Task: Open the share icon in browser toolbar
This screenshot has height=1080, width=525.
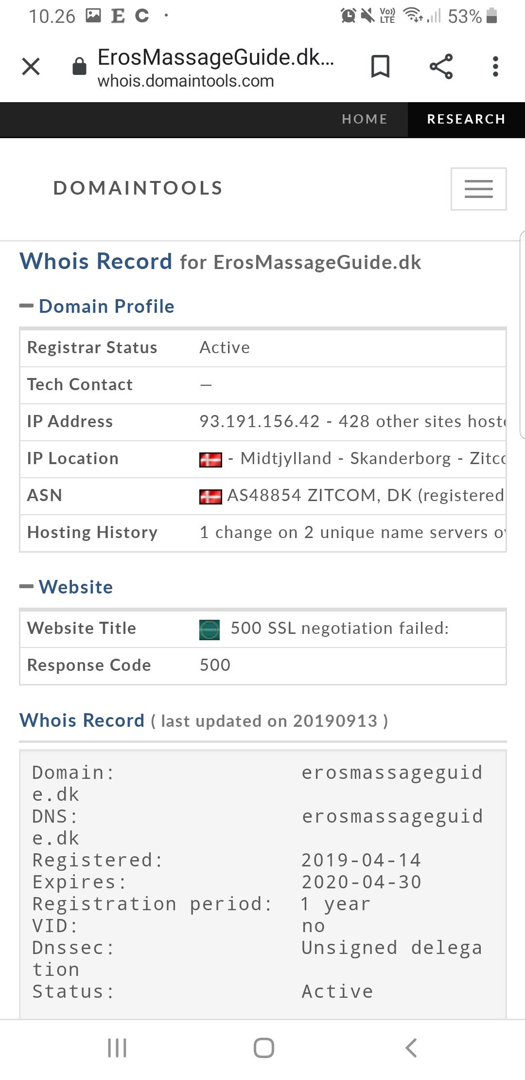Action: pos(441,67)
